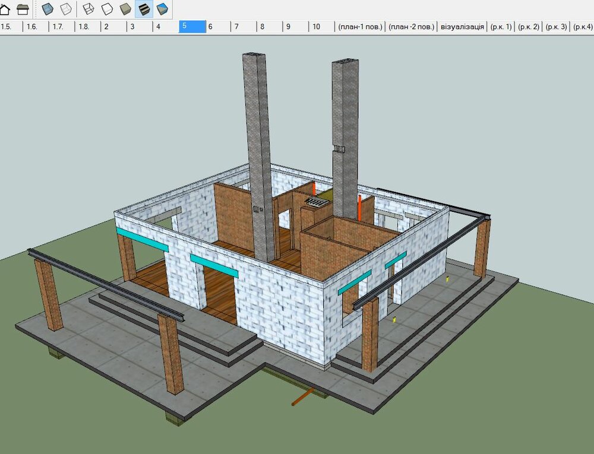
Task: Select Hidden Line face style
Action: click(x=107, y=9)
